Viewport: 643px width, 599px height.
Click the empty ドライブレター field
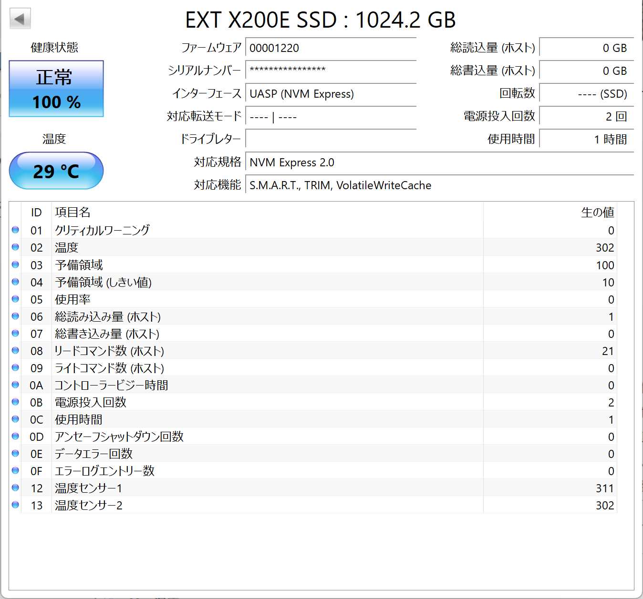pos(331,139)
